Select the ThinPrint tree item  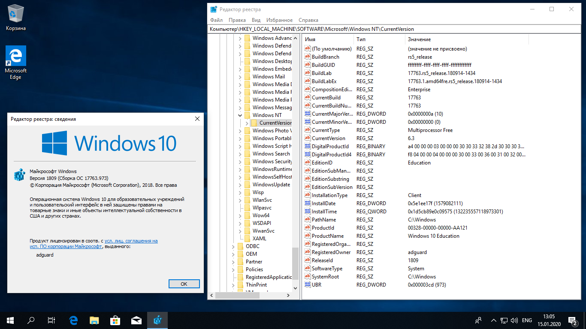pyautogui.click(x=256, y=285)
